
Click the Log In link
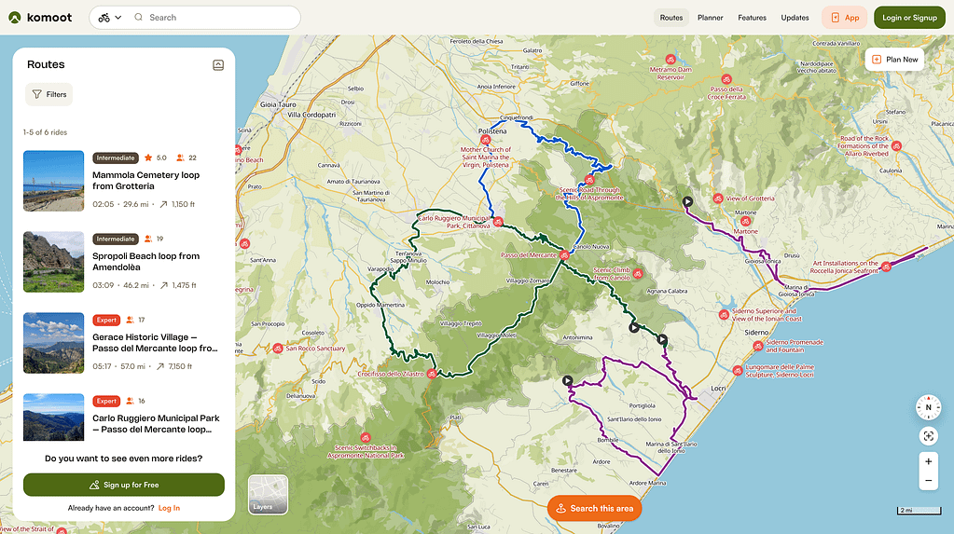coord(169,508)
